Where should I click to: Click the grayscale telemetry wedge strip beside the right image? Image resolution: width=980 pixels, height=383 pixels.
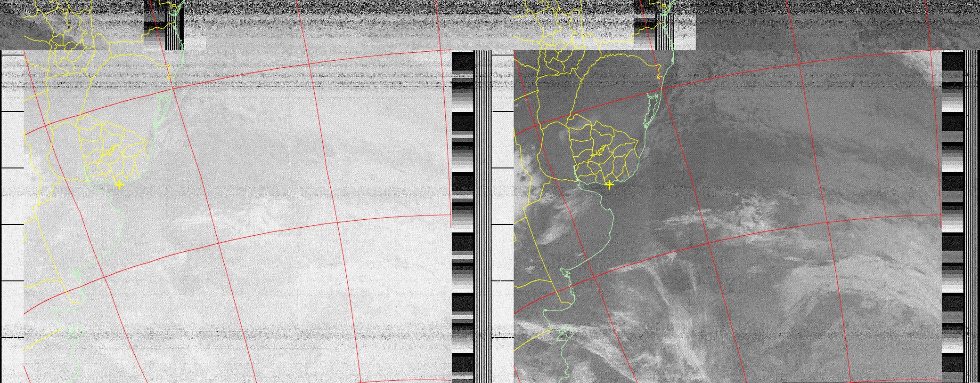coord(953,217)
